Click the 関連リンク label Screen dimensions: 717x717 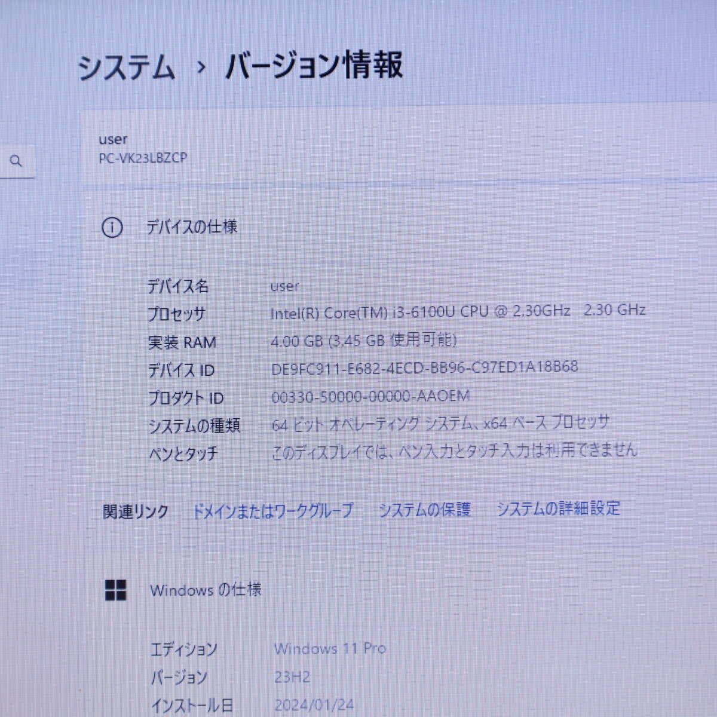(x=136, y=512)
